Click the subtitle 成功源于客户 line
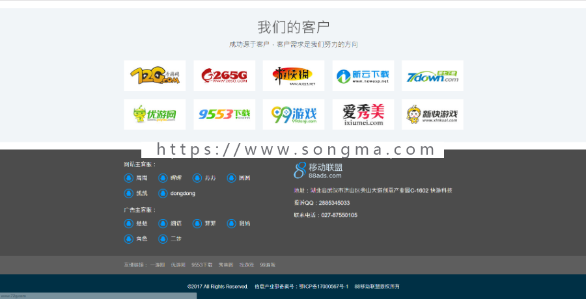This screenshot has height=299, width=586. point(294,45)
